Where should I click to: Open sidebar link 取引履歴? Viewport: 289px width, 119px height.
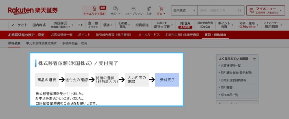[227, 87]
